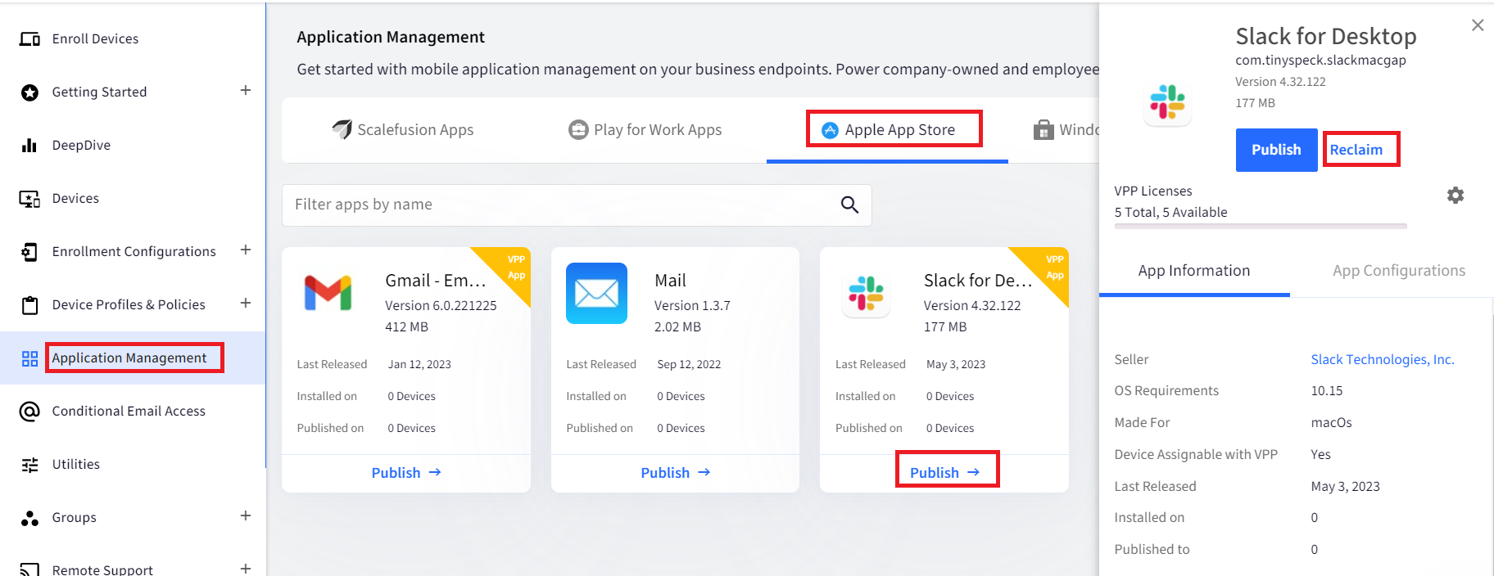Open DeepDive bar chart icon
The image size is (1494, 576).
[x=29, y=146]
